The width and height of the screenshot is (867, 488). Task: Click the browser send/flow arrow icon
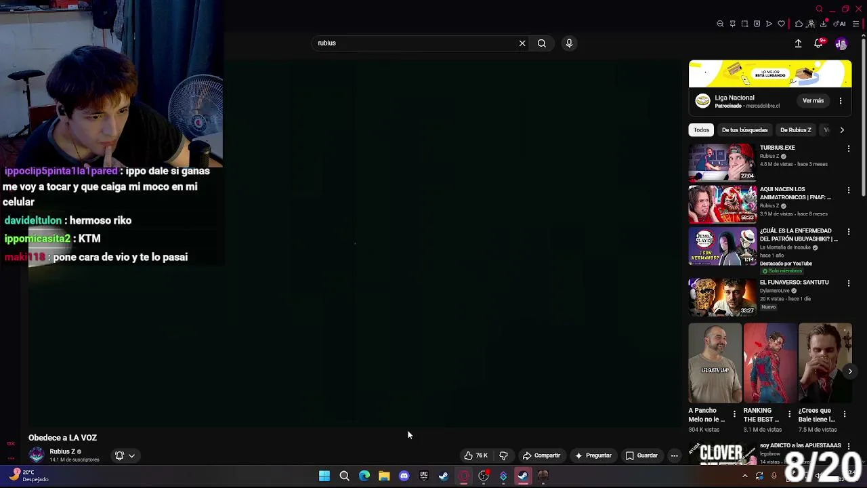click(769, 24)
